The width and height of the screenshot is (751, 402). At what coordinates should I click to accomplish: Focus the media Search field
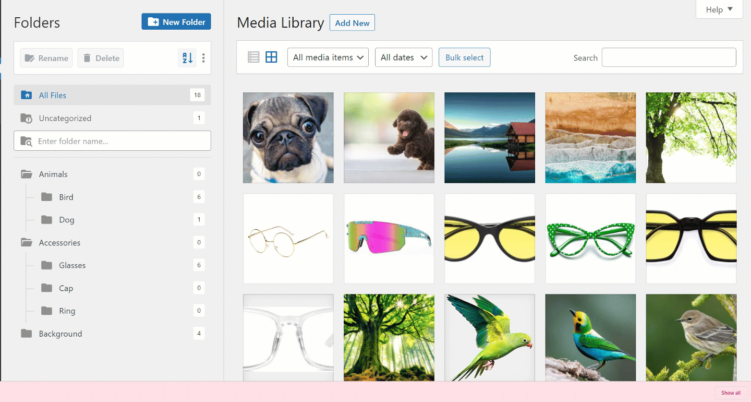pos(669,57)
